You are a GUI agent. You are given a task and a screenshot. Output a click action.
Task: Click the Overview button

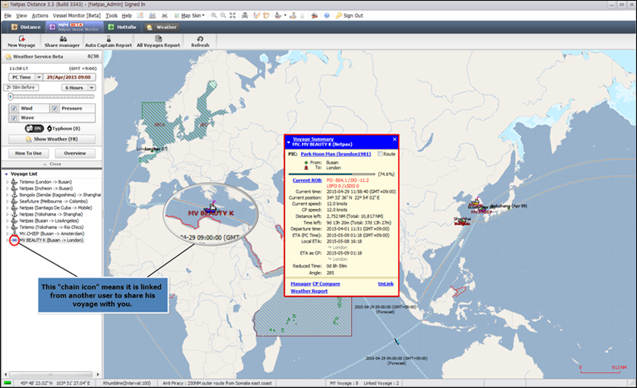[75, 153]
